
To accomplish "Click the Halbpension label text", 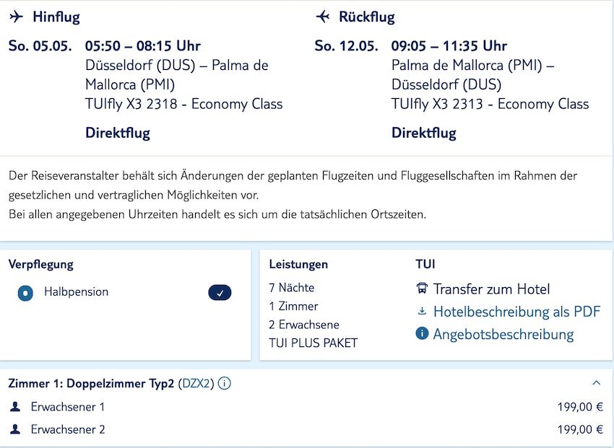I will point(76,292).
